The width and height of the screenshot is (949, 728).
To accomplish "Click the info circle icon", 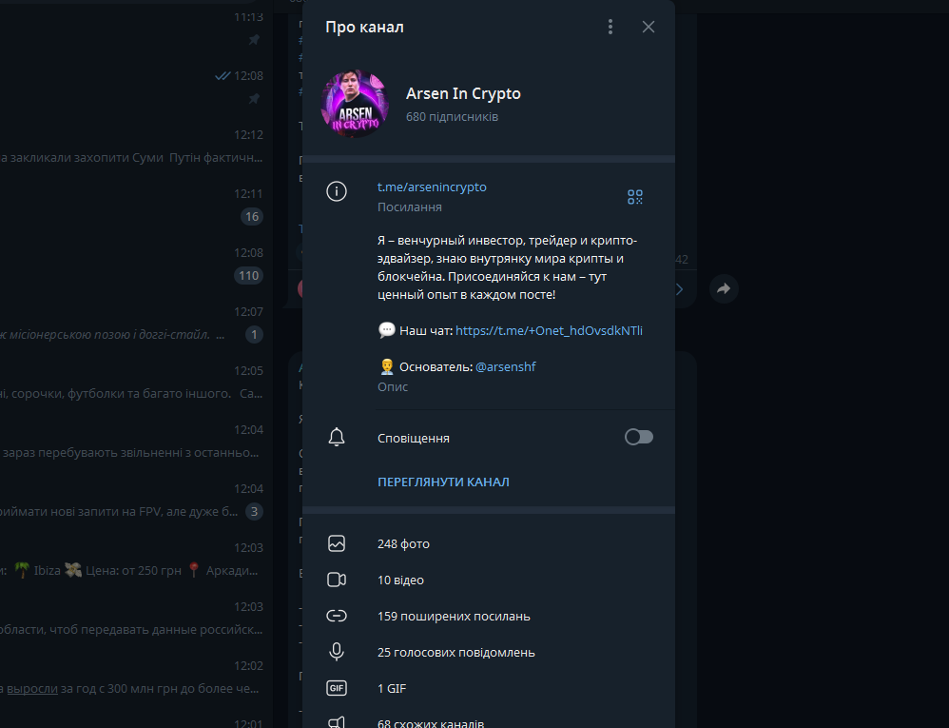I will [x=337, y=191].
